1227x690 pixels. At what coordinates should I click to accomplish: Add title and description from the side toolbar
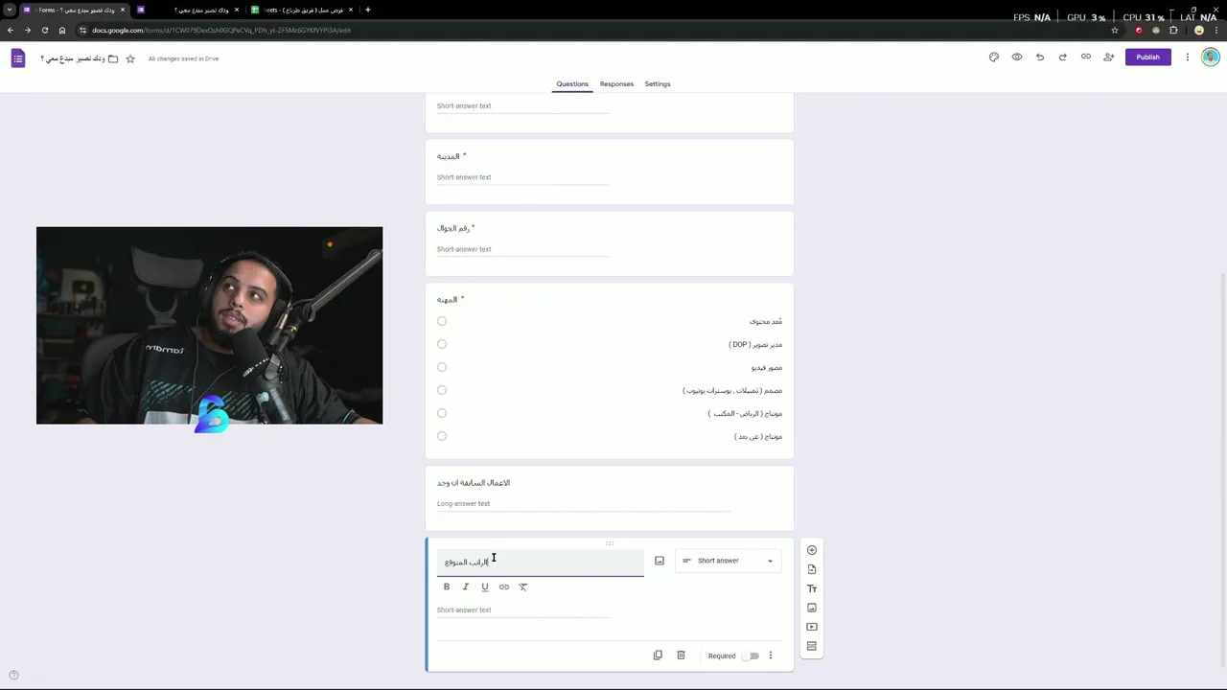pos(812,588)
